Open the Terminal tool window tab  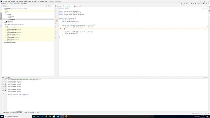pos(13,112)
